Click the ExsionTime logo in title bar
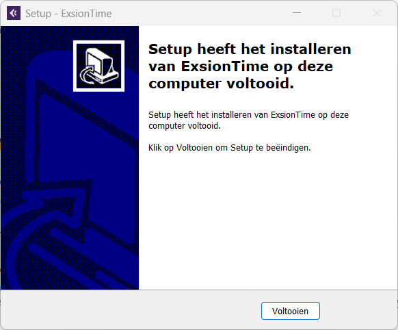The width and height of the screenshot is (398, 330). [14, 13]
